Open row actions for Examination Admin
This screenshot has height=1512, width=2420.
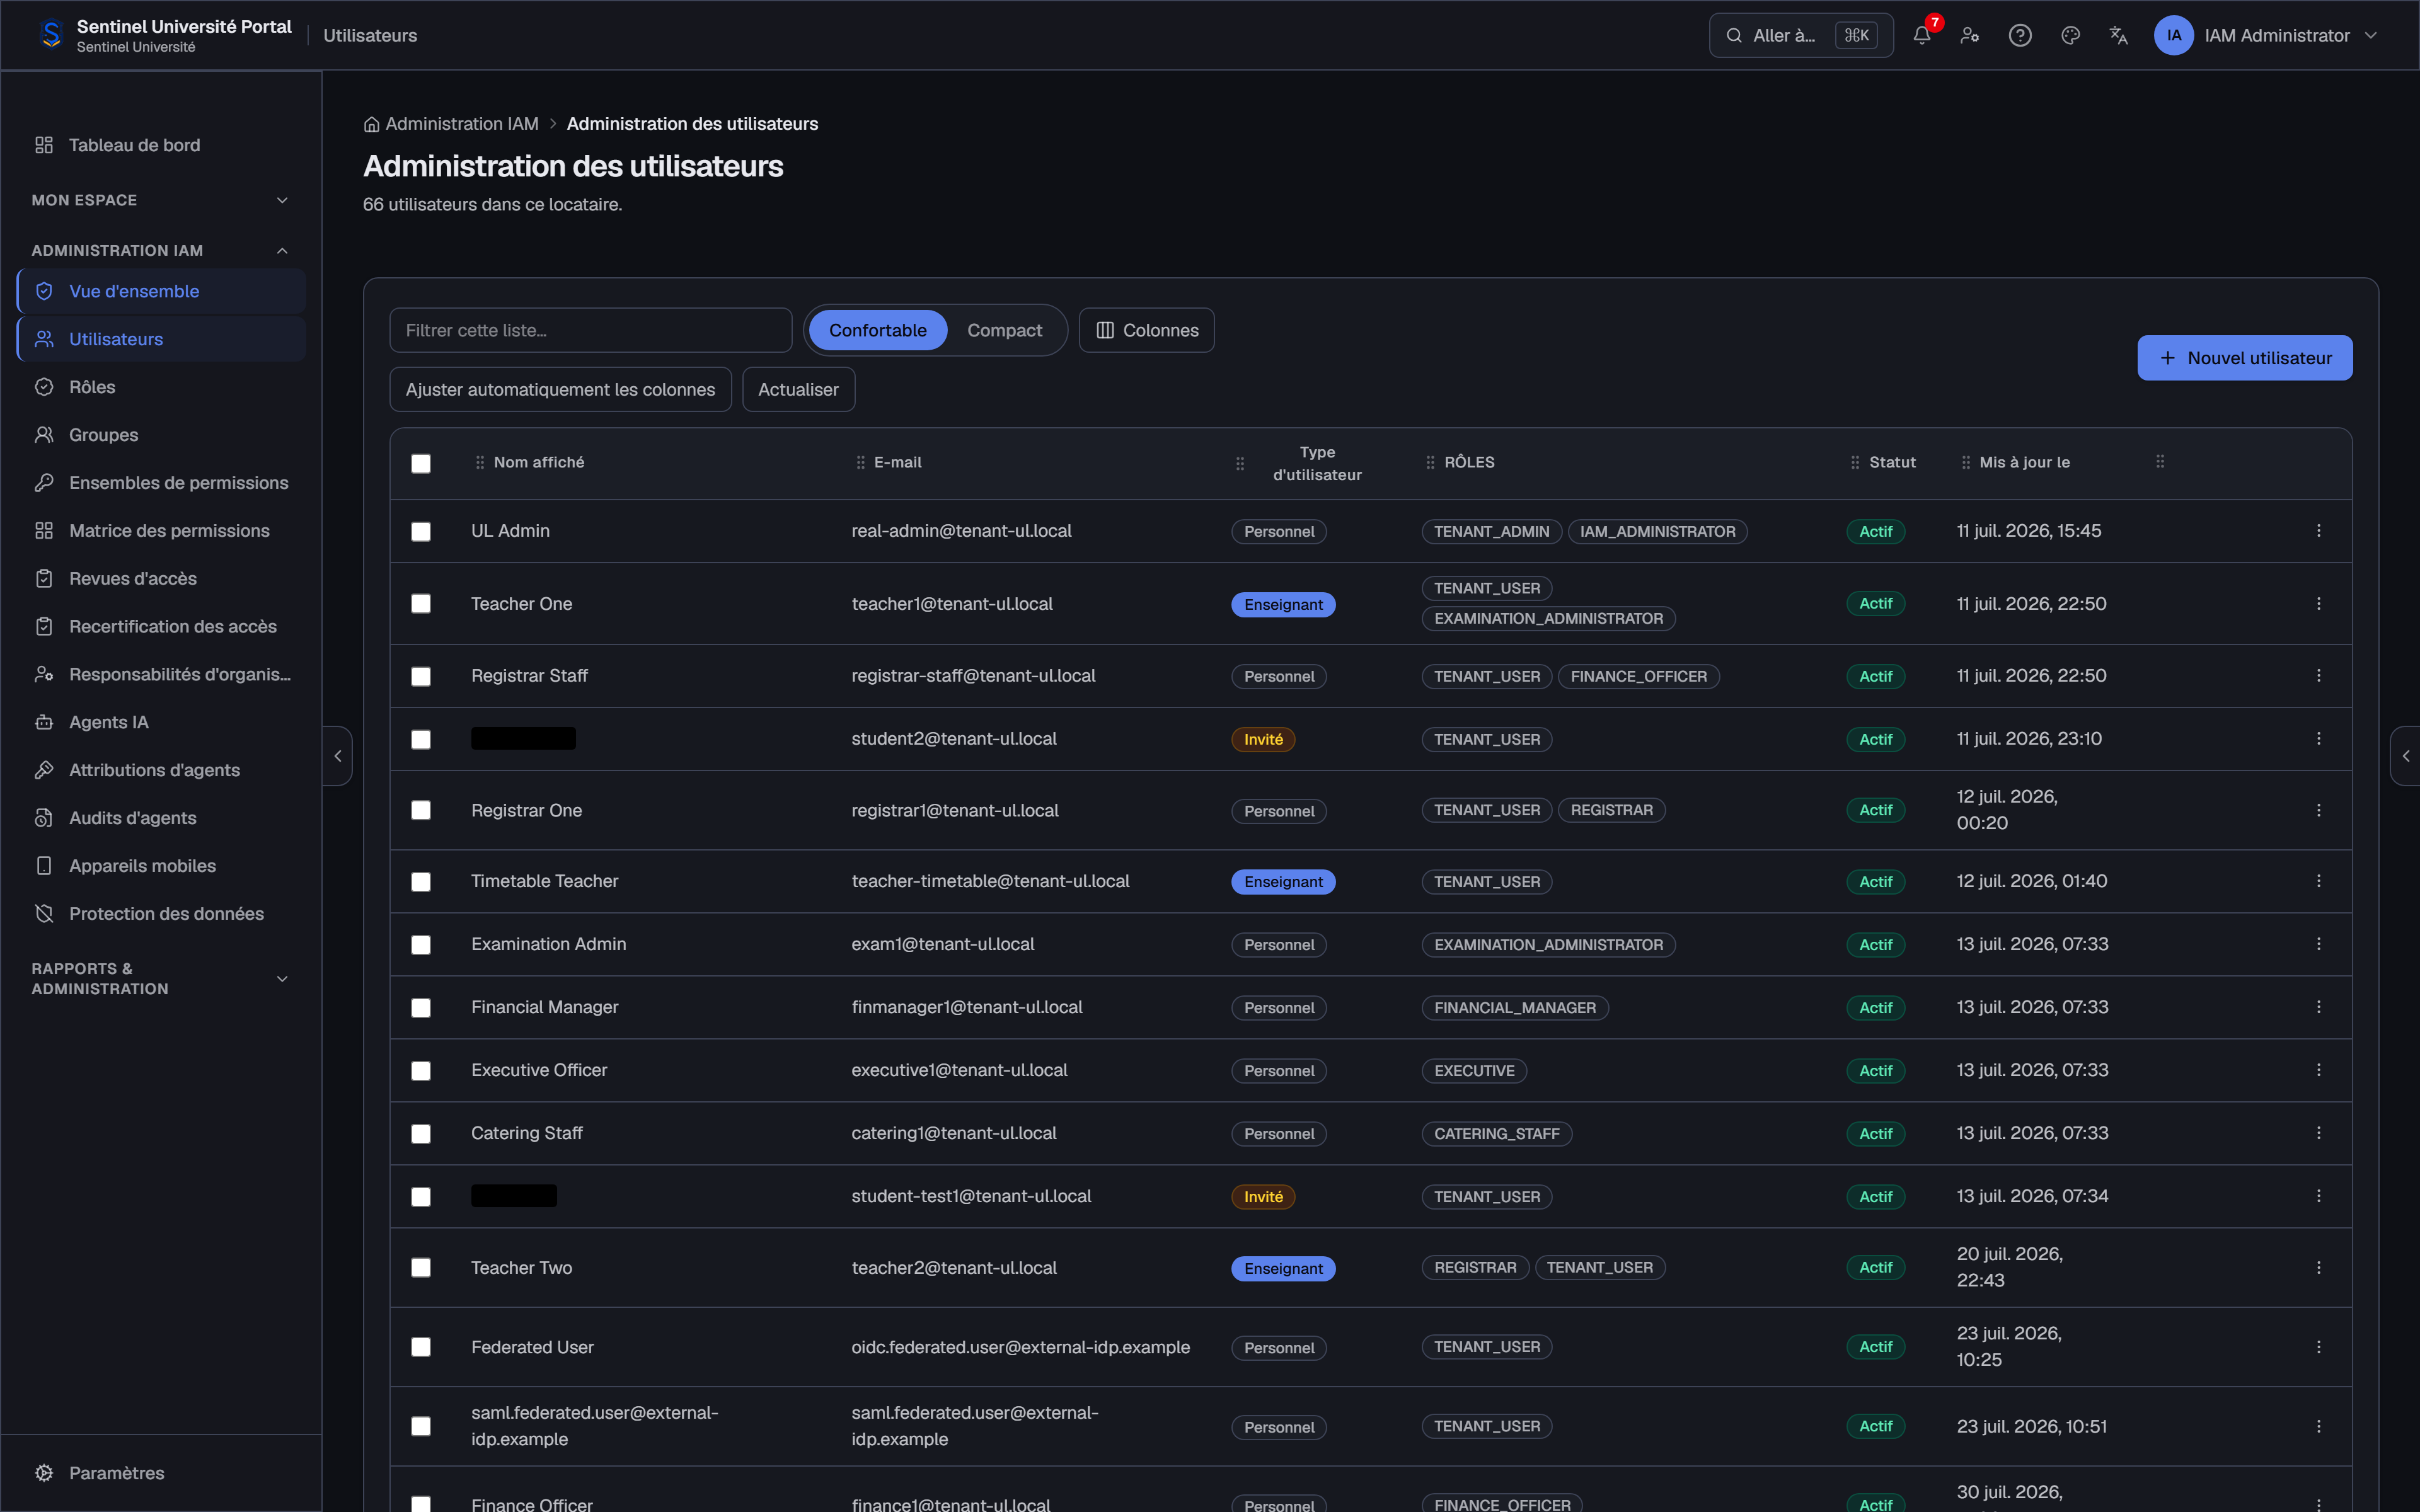[2318, 944]
